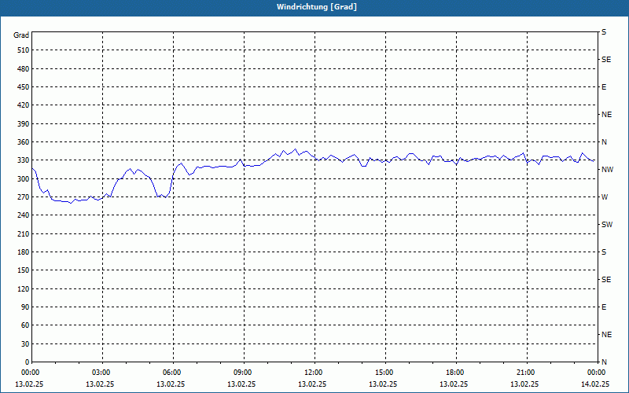Click the 06:00 time label on the x-axis

(x=173, y=373)
